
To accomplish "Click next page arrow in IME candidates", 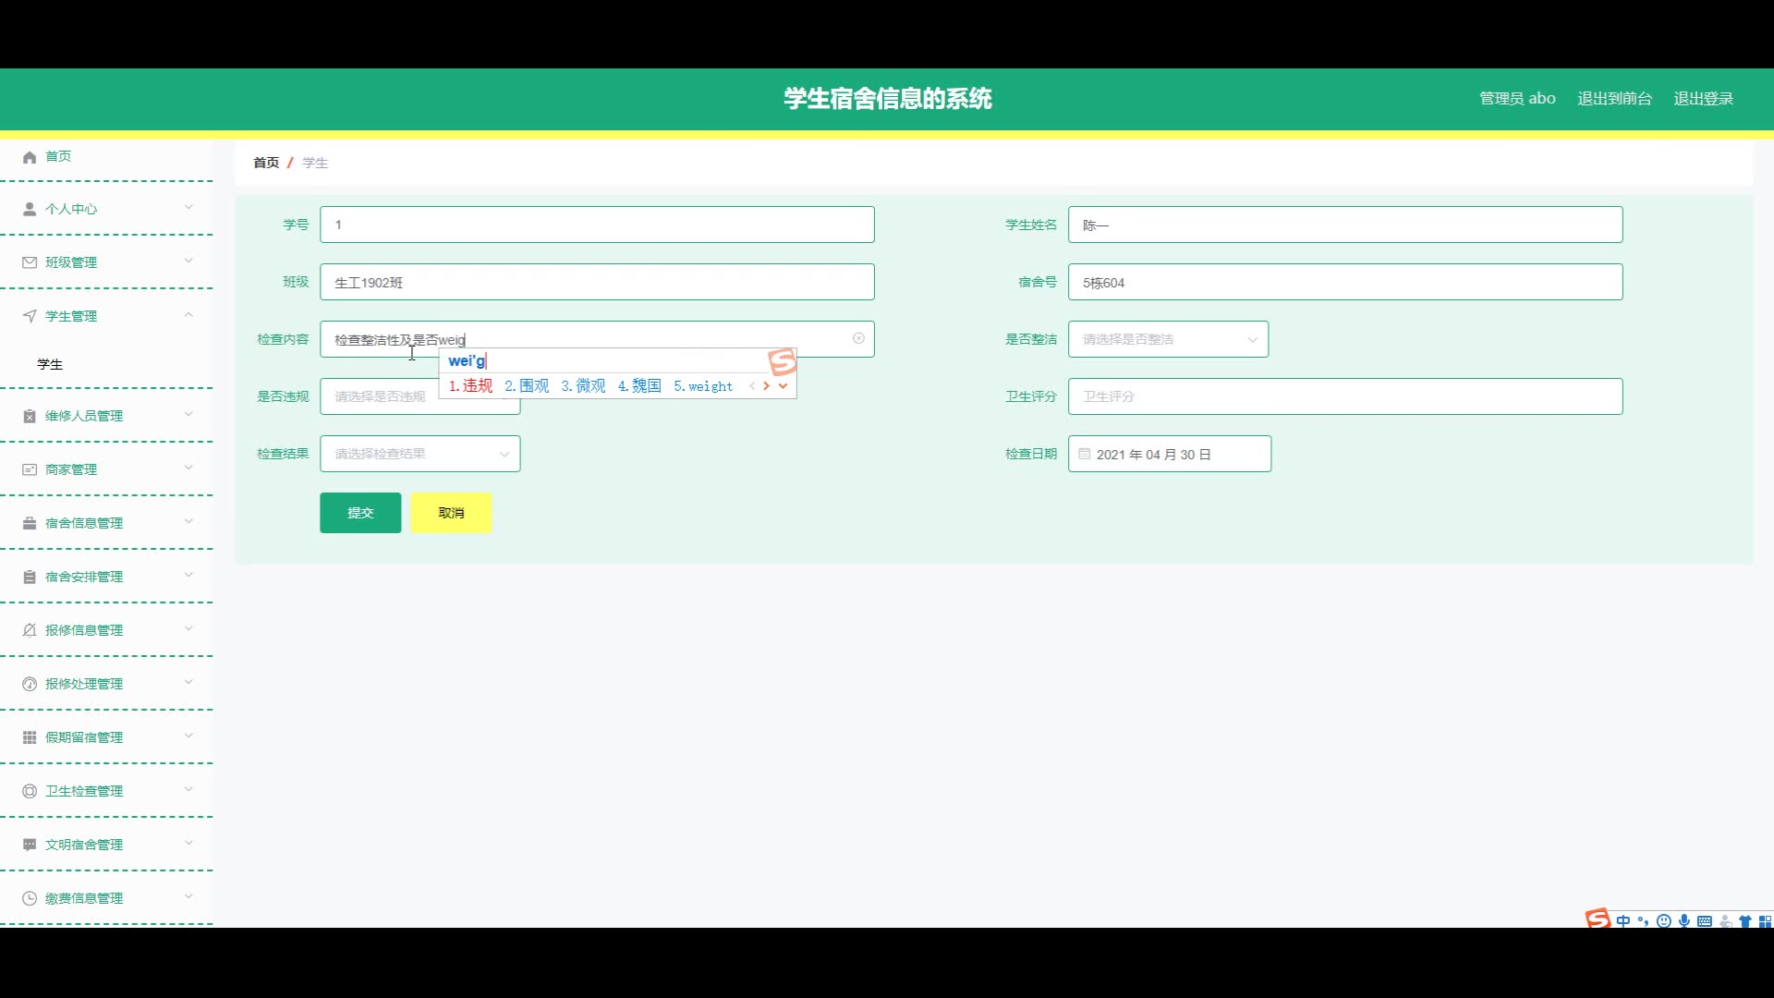I will tap(766, 386).
